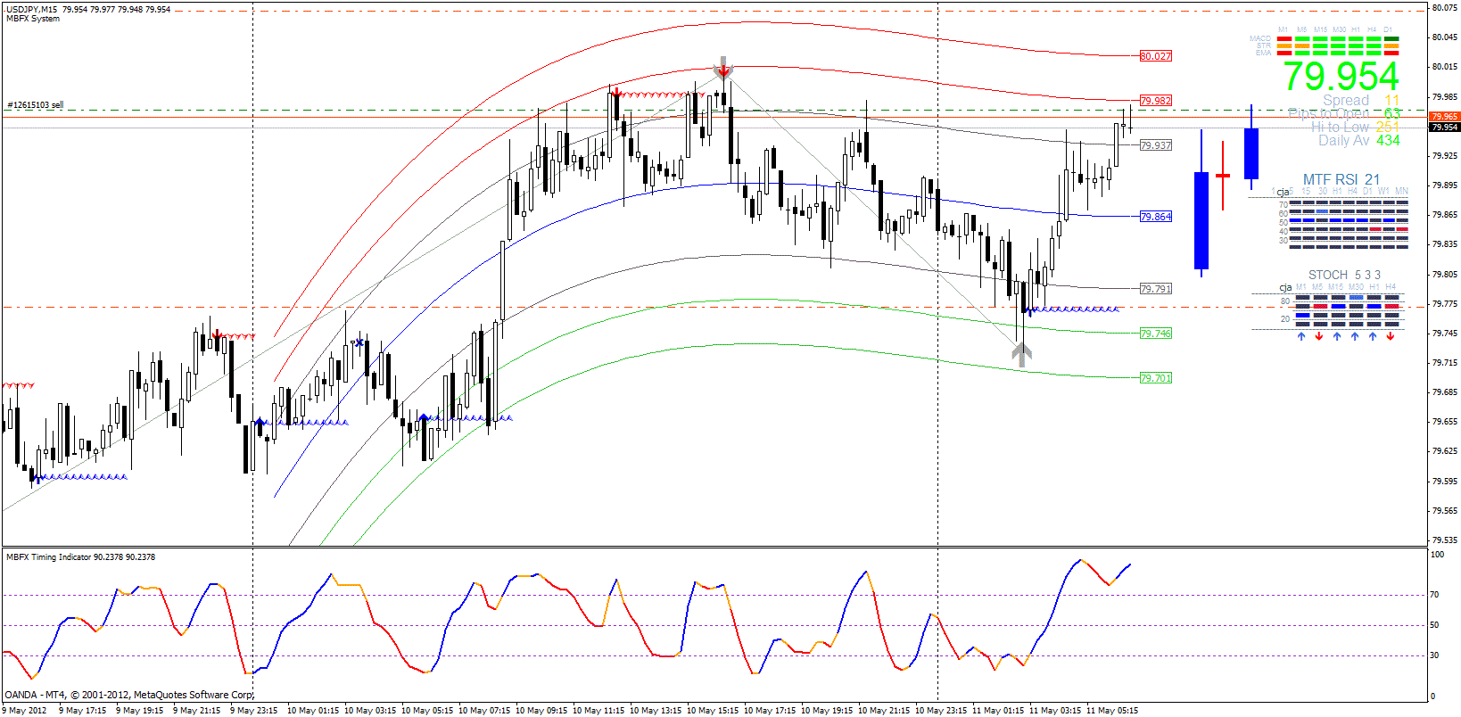Click the blue up arrow under STOCH H1
This screenshot has width=1461, height=717.
point(1373,336)
